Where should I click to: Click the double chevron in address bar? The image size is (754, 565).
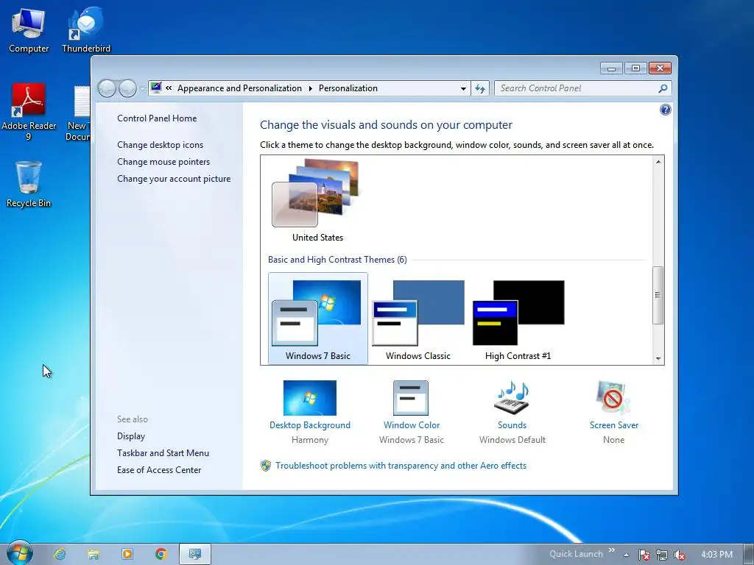tap(169, 88)
